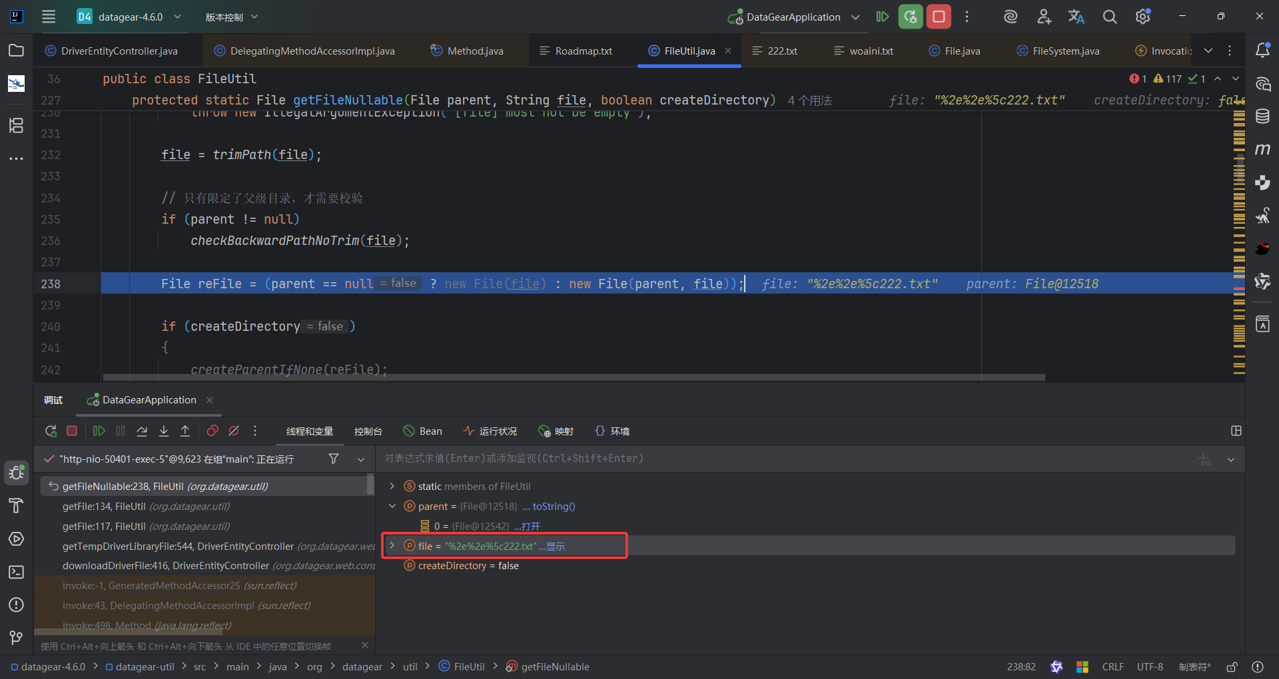Click Pause Program in debug toolbar
The image size is (1279, 679).
point(121,431)
